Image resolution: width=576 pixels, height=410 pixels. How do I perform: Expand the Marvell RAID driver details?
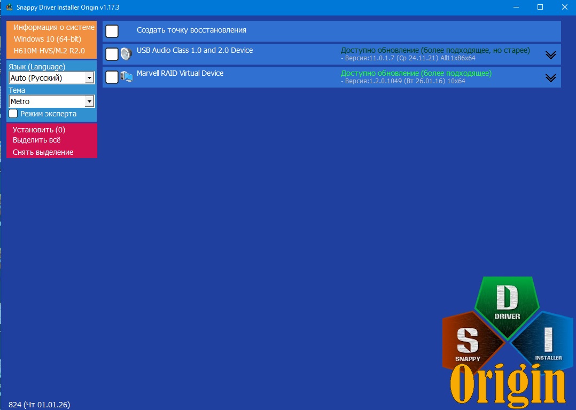[x=551, y=78]
